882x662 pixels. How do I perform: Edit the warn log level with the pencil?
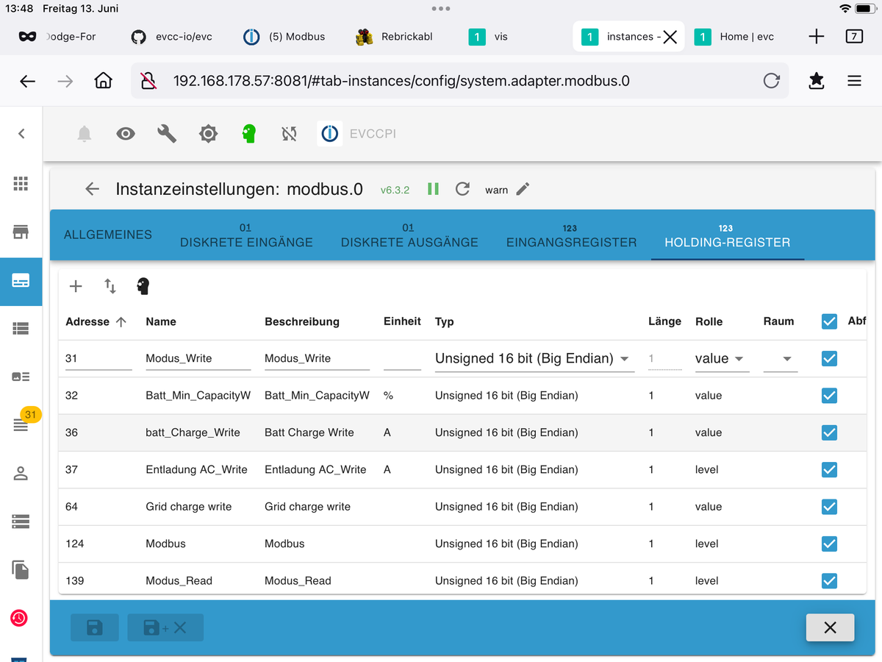coord(523,189)
